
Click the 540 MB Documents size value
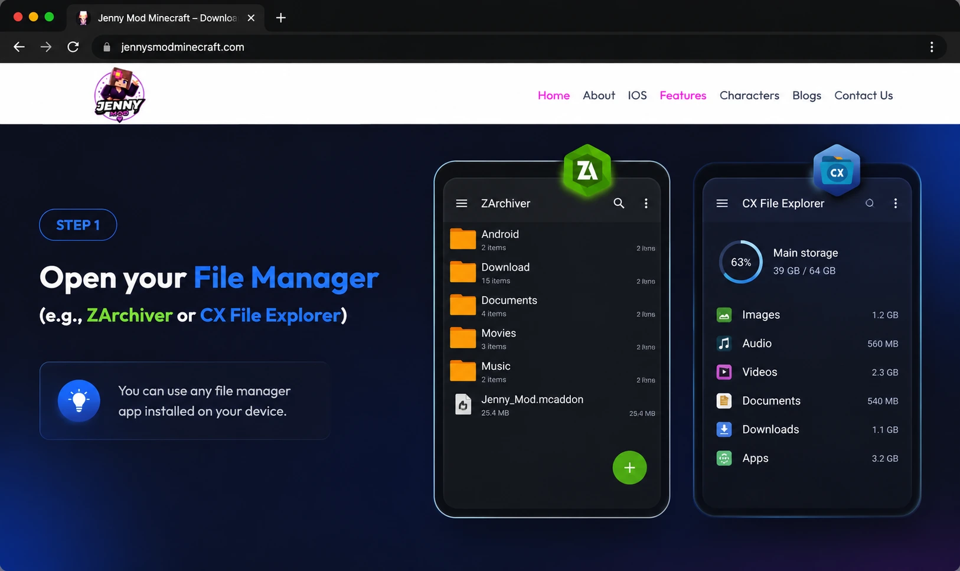[x=883, y=401]
